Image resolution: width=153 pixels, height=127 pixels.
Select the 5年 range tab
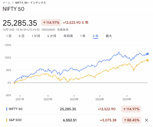(95, 36)
